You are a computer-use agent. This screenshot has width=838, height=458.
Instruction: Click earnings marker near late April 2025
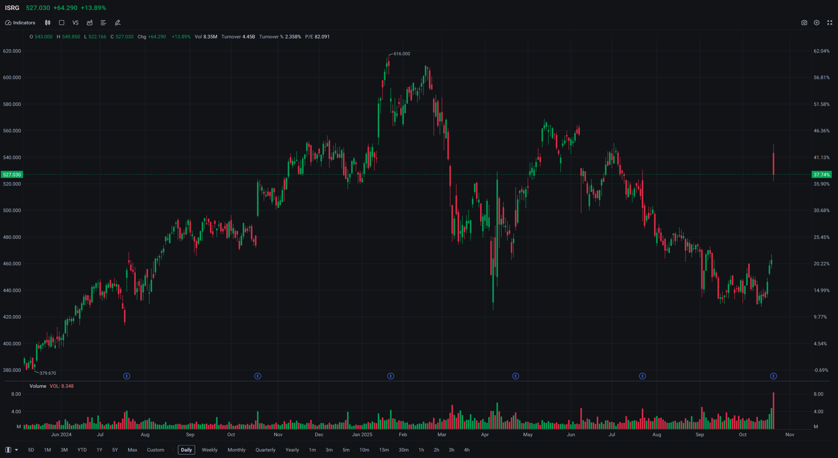point(515,376)
